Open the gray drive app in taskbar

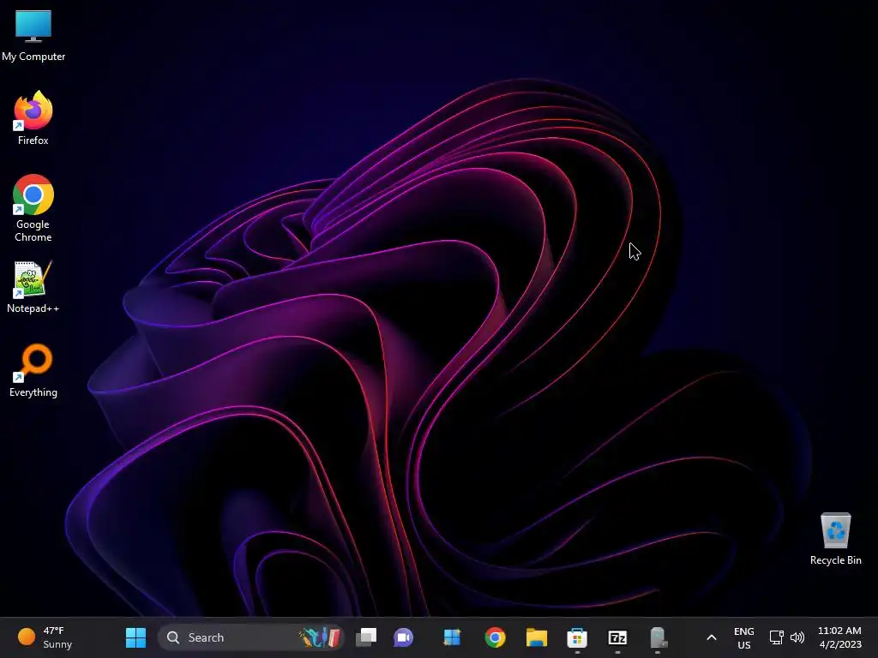[x=658, y=637]
